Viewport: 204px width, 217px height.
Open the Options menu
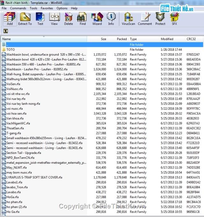click(x=62, y=8)
